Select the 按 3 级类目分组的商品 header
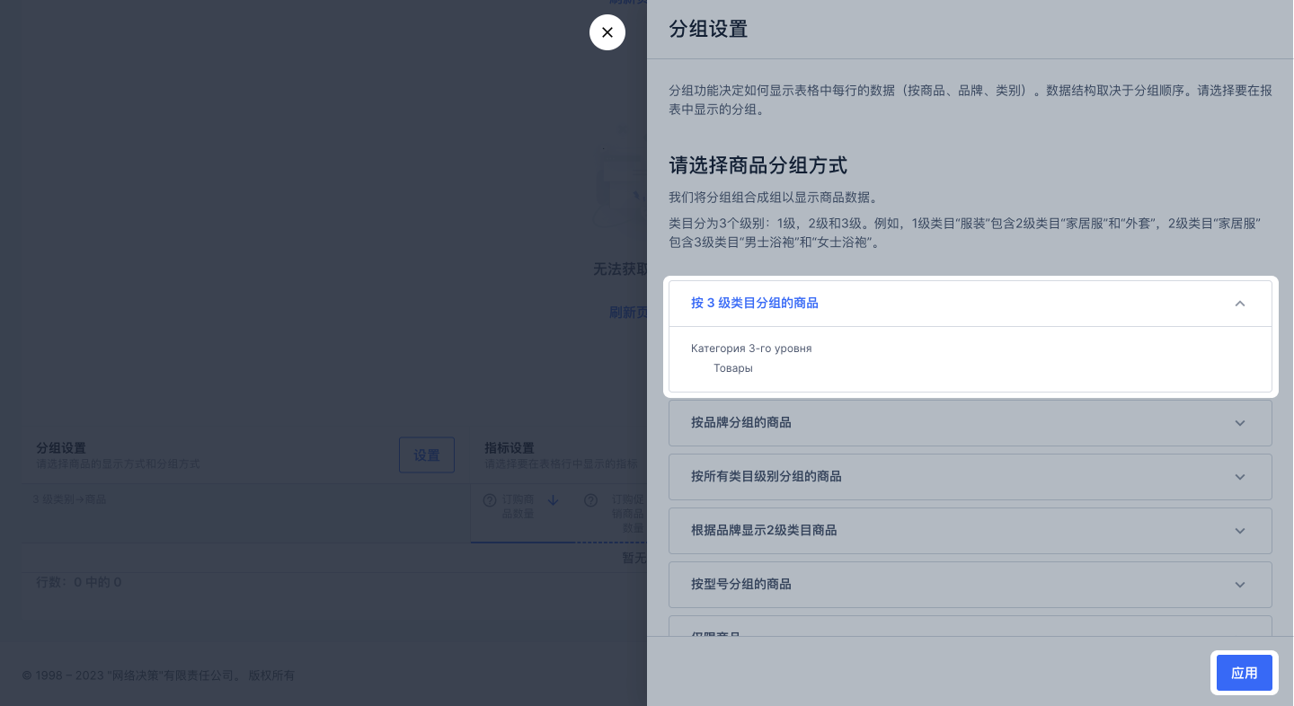1294x706 pixels. 970,304
